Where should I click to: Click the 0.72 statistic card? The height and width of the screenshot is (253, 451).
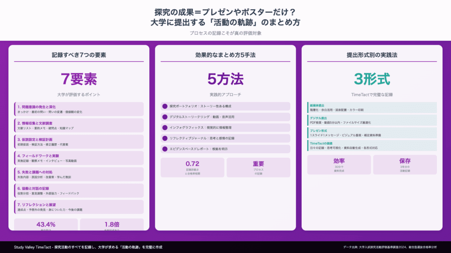pyautogui.click(x=192, y=167)
